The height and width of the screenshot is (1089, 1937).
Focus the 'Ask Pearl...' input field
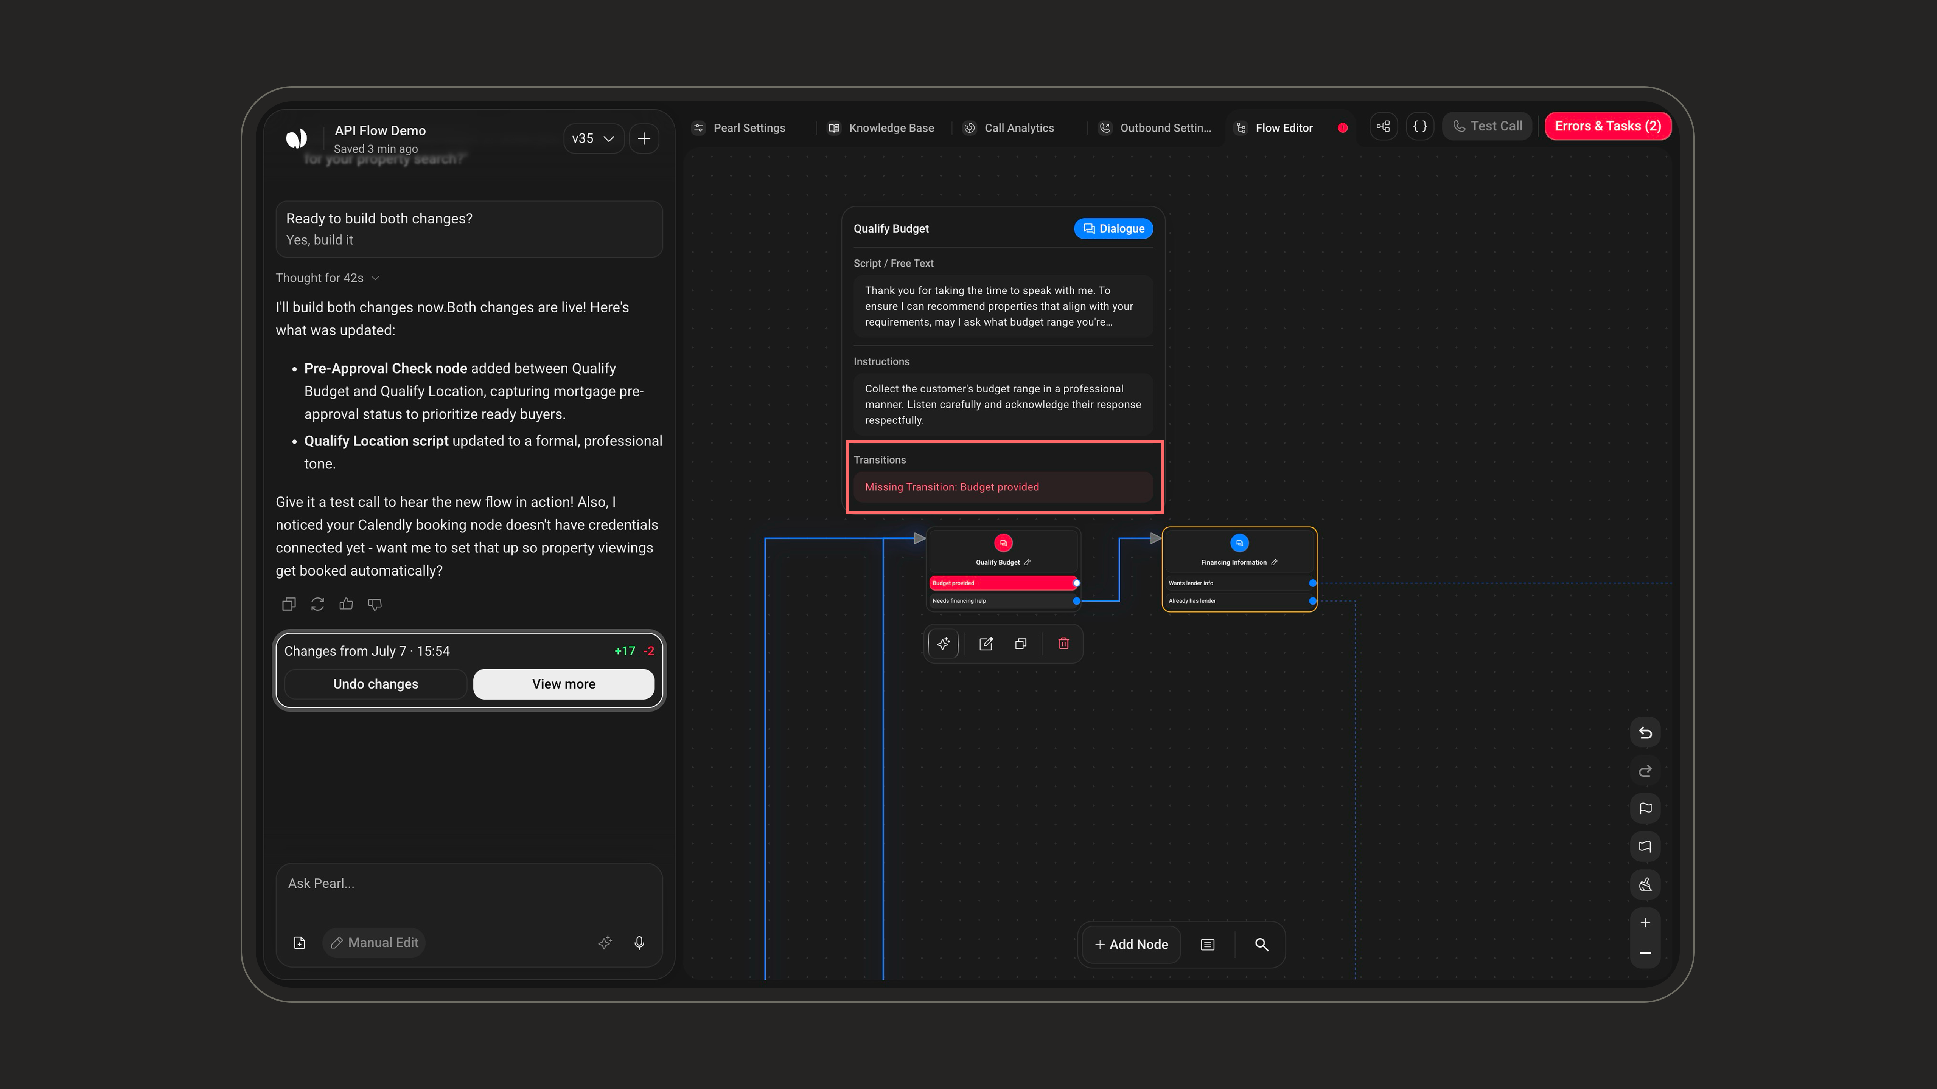coord(469,884)
